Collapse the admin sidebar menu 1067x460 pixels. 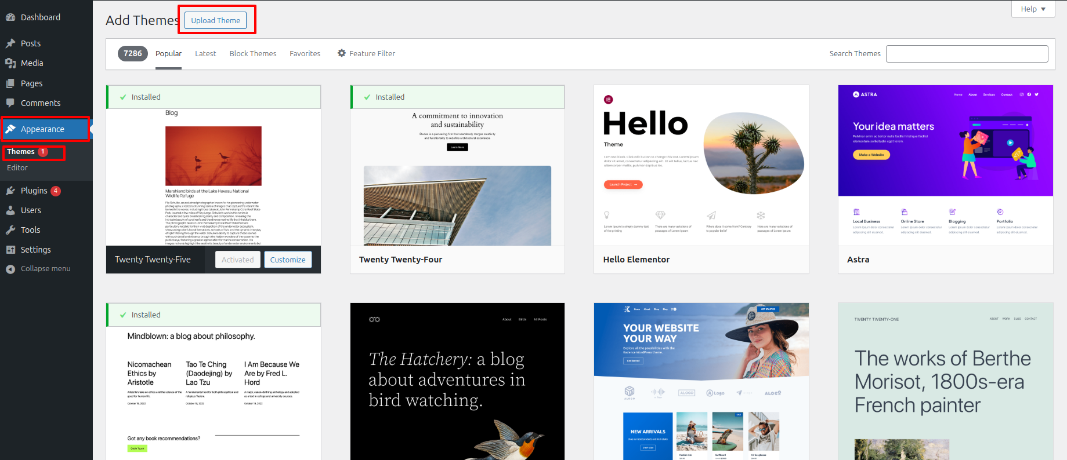(38, 269)
